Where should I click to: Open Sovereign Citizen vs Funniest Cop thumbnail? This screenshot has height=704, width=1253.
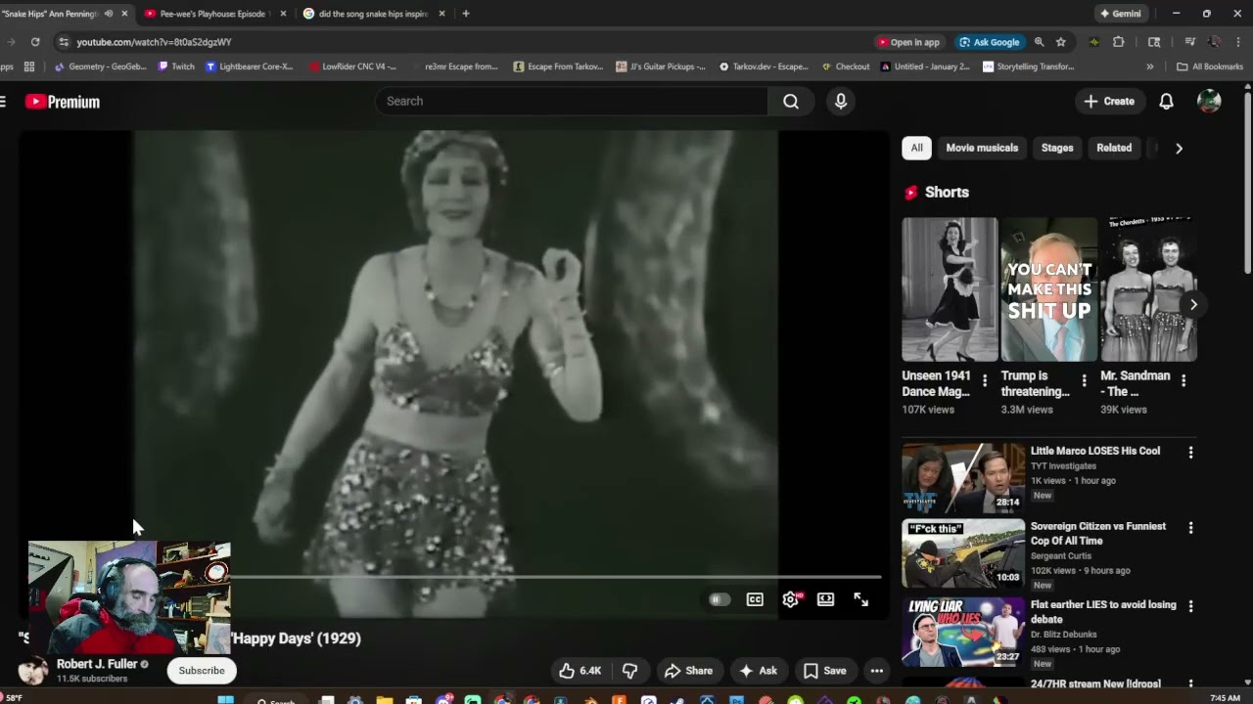click(x=963, y=553)
